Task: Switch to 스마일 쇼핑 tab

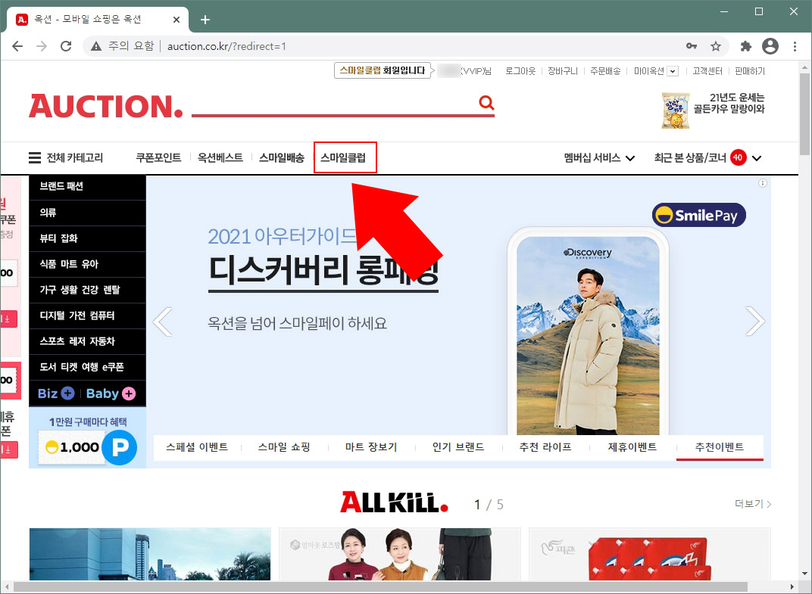Action: click(284, 447)
